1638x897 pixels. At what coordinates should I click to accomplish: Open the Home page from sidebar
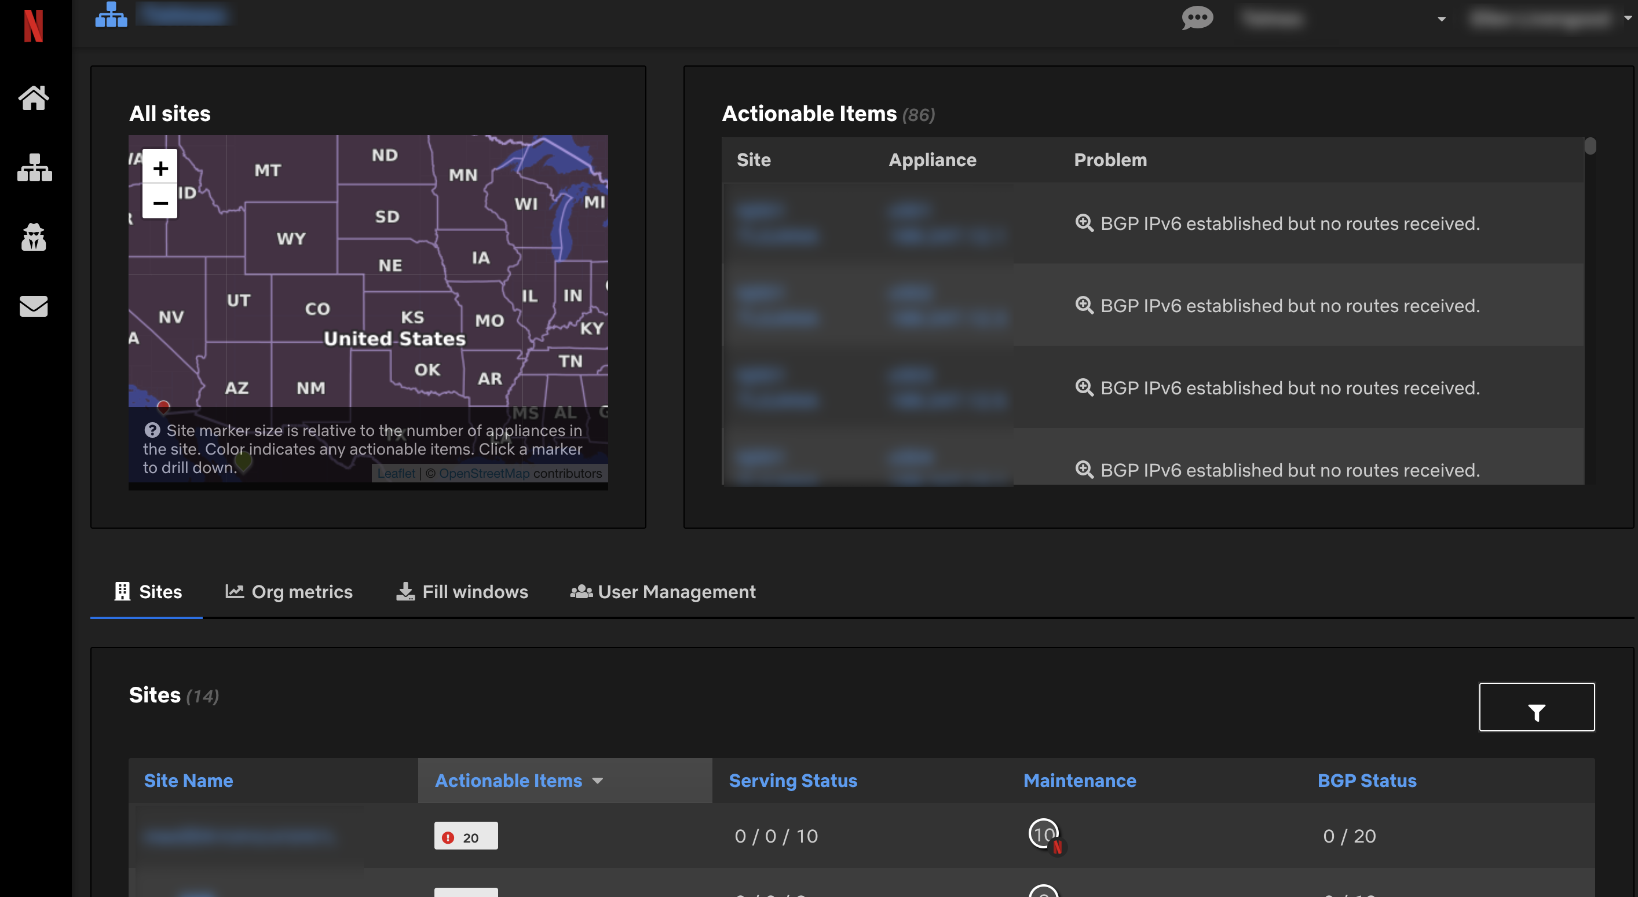[34, 98]
